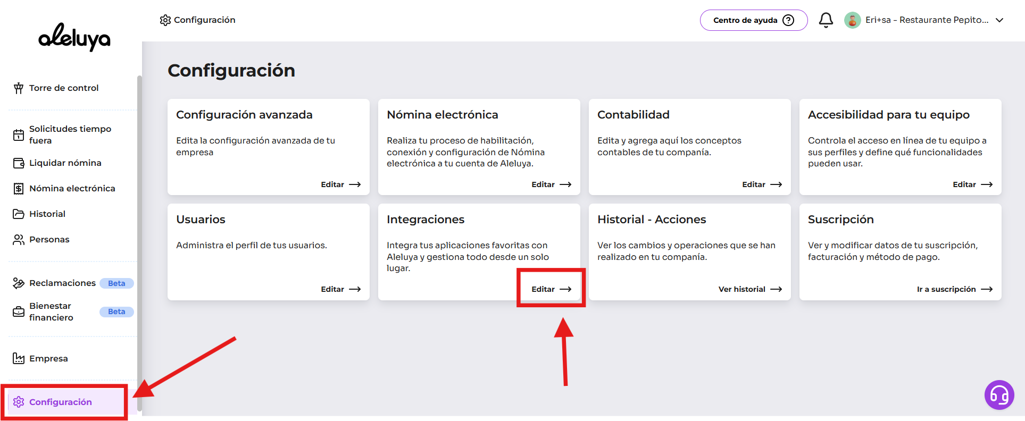Go to Torre de control
Image resolution: width=1025 pixels, height=421 pixels.
click(64, 88)
